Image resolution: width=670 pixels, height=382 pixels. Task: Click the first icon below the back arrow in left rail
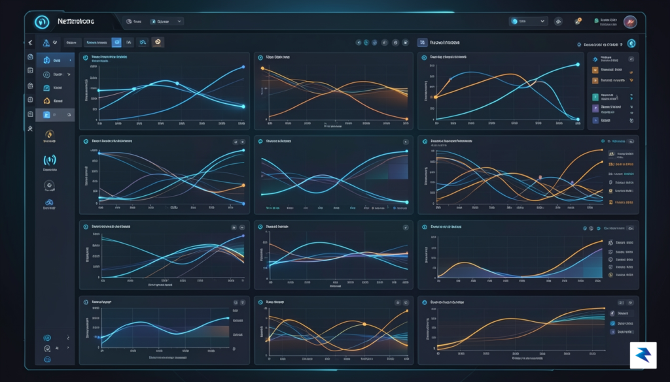(30, 57)
